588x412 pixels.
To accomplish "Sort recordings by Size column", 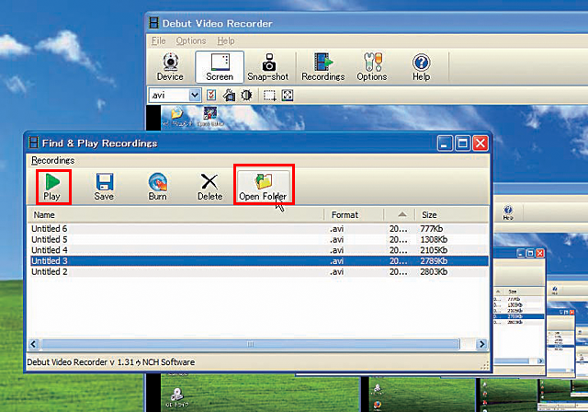I will [452, 214].
